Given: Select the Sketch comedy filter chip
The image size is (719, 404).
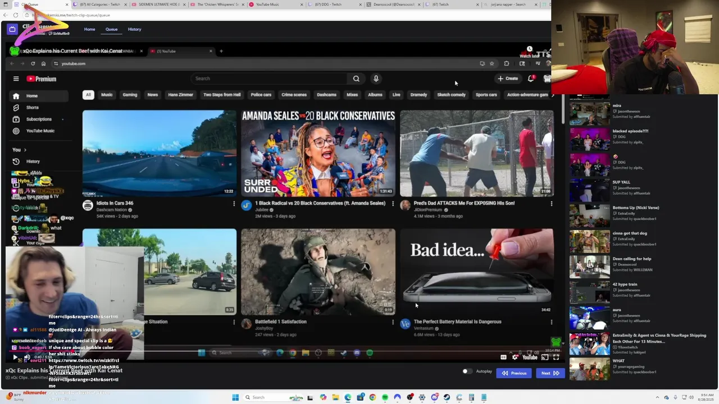Looking at the screenshot, I should pyautogui.click(x=451, y=95).
